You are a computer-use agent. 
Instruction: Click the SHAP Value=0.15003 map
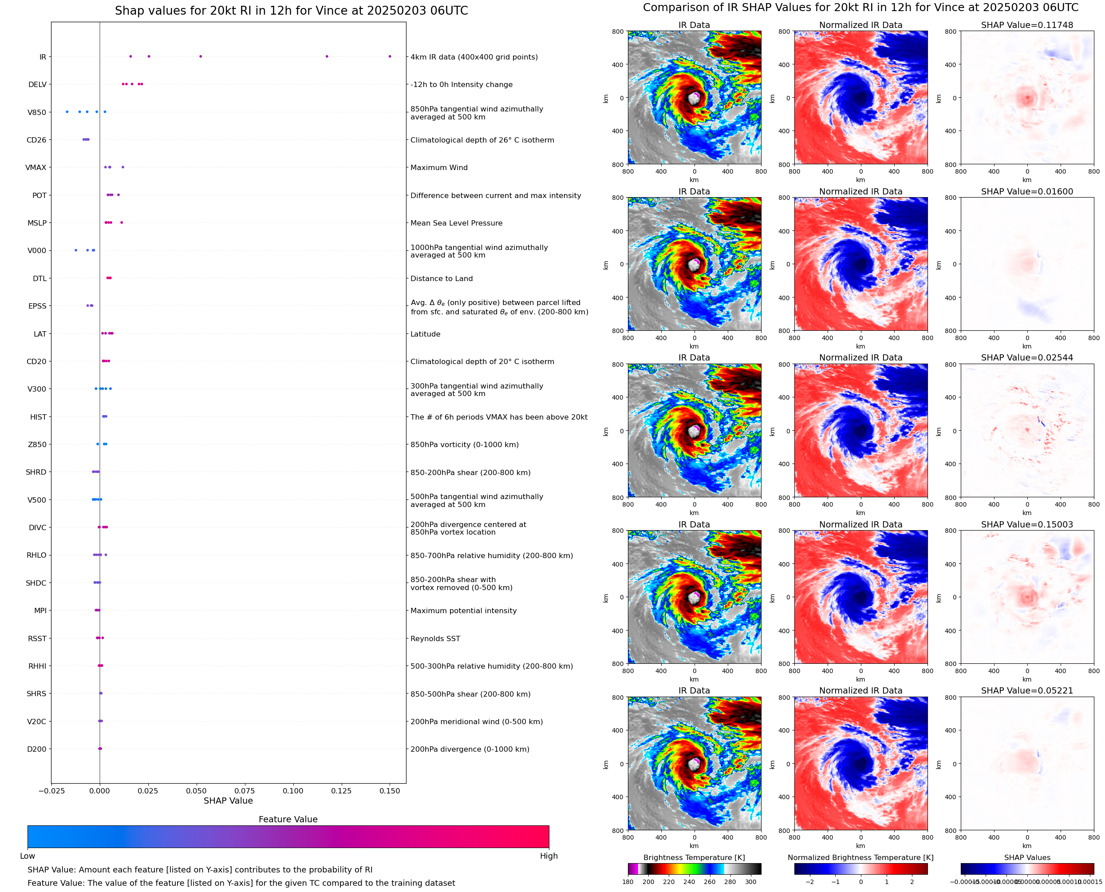(1026, 597)
